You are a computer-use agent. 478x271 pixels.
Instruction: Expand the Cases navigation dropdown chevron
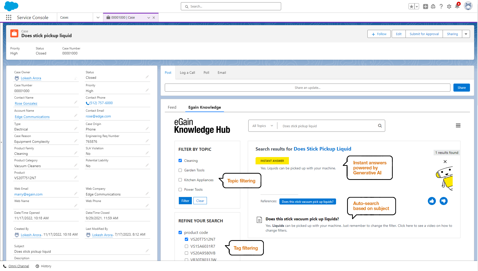click(98, 18)
